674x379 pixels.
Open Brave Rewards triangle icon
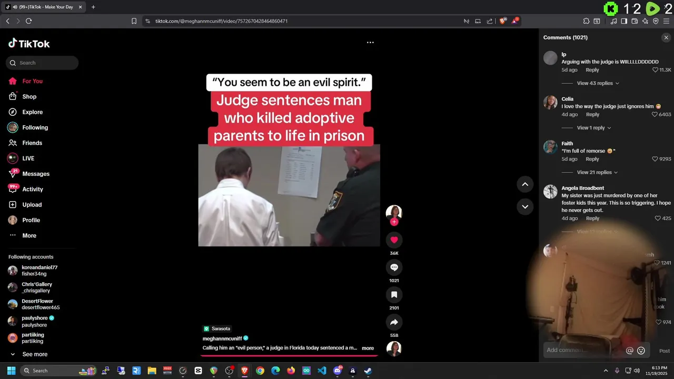[x=516, y=21]
